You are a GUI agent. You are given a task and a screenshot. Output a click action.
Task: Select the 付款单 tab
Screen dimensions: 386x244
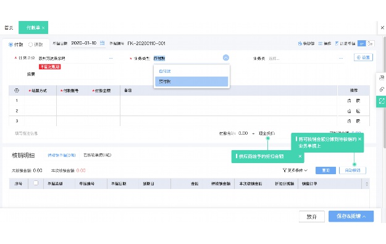(x=33, y=28)
